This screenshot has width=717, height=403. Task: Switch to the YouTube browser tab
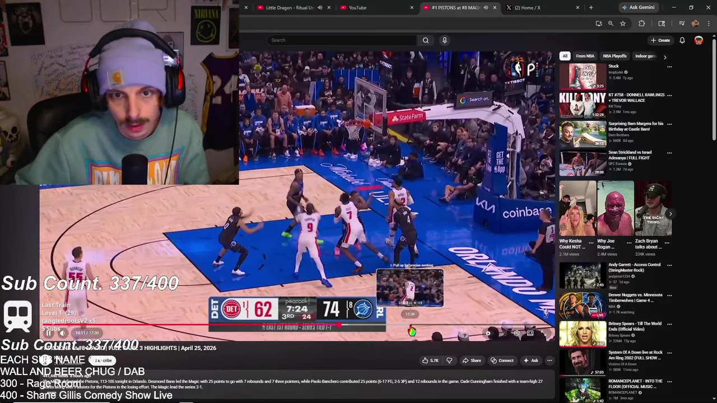point(375,8)
